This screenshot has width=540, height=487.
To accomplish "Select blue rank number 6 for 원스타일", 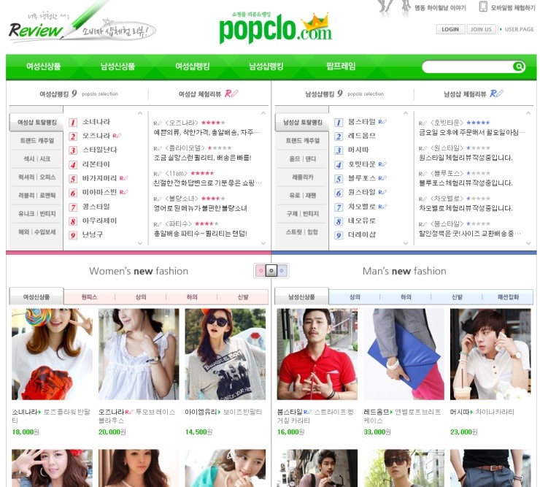I will coord(339,193).
